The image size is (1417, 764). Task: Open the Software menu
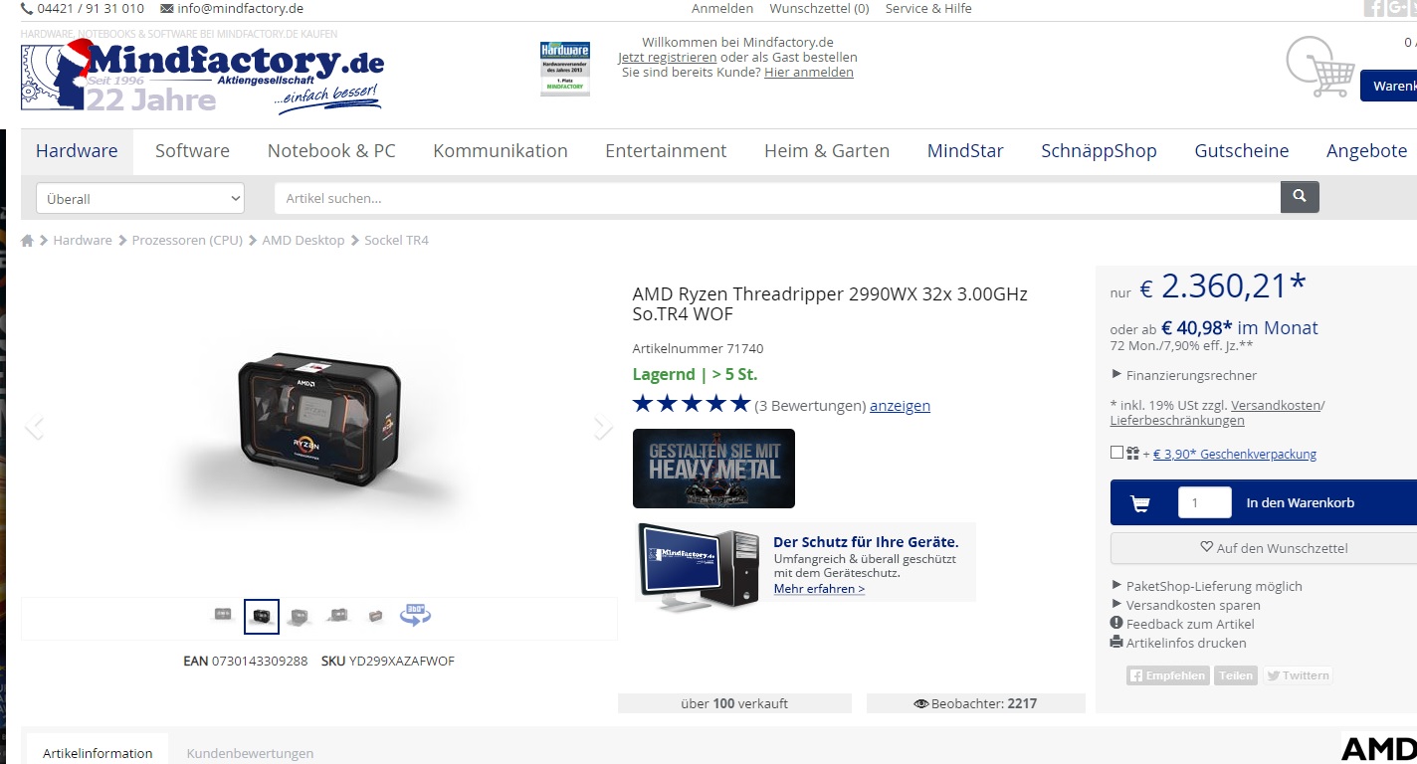(192, 151)
